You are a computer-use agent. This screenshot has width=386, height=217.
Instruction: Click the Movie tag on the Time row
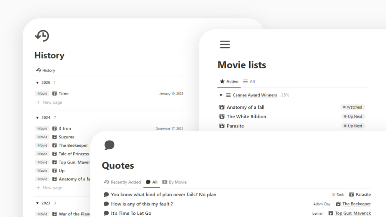[x=42, y=93]
